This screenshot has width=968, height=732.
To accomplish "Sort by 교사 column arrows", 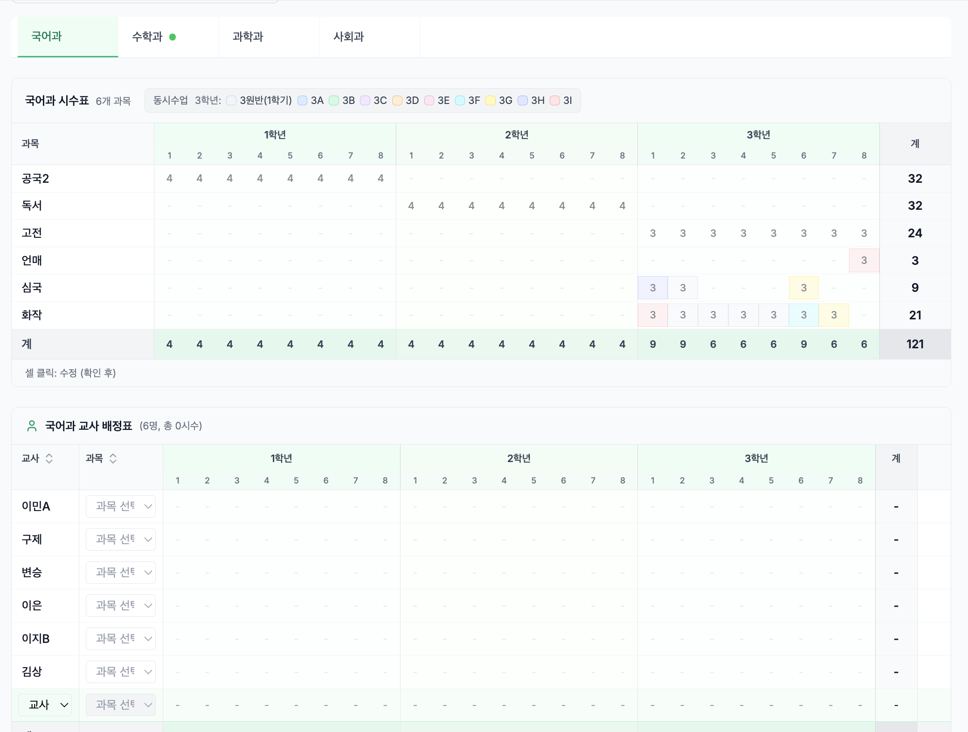I will coord(49,458).
